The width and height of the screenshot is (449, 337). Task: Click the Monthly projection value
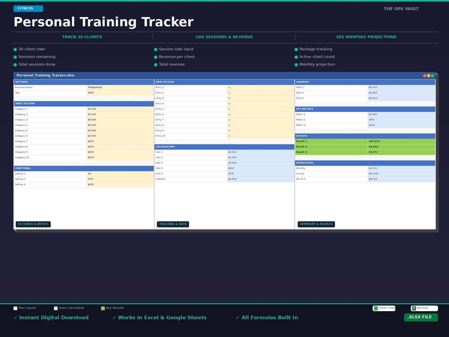tap(402, 168)
